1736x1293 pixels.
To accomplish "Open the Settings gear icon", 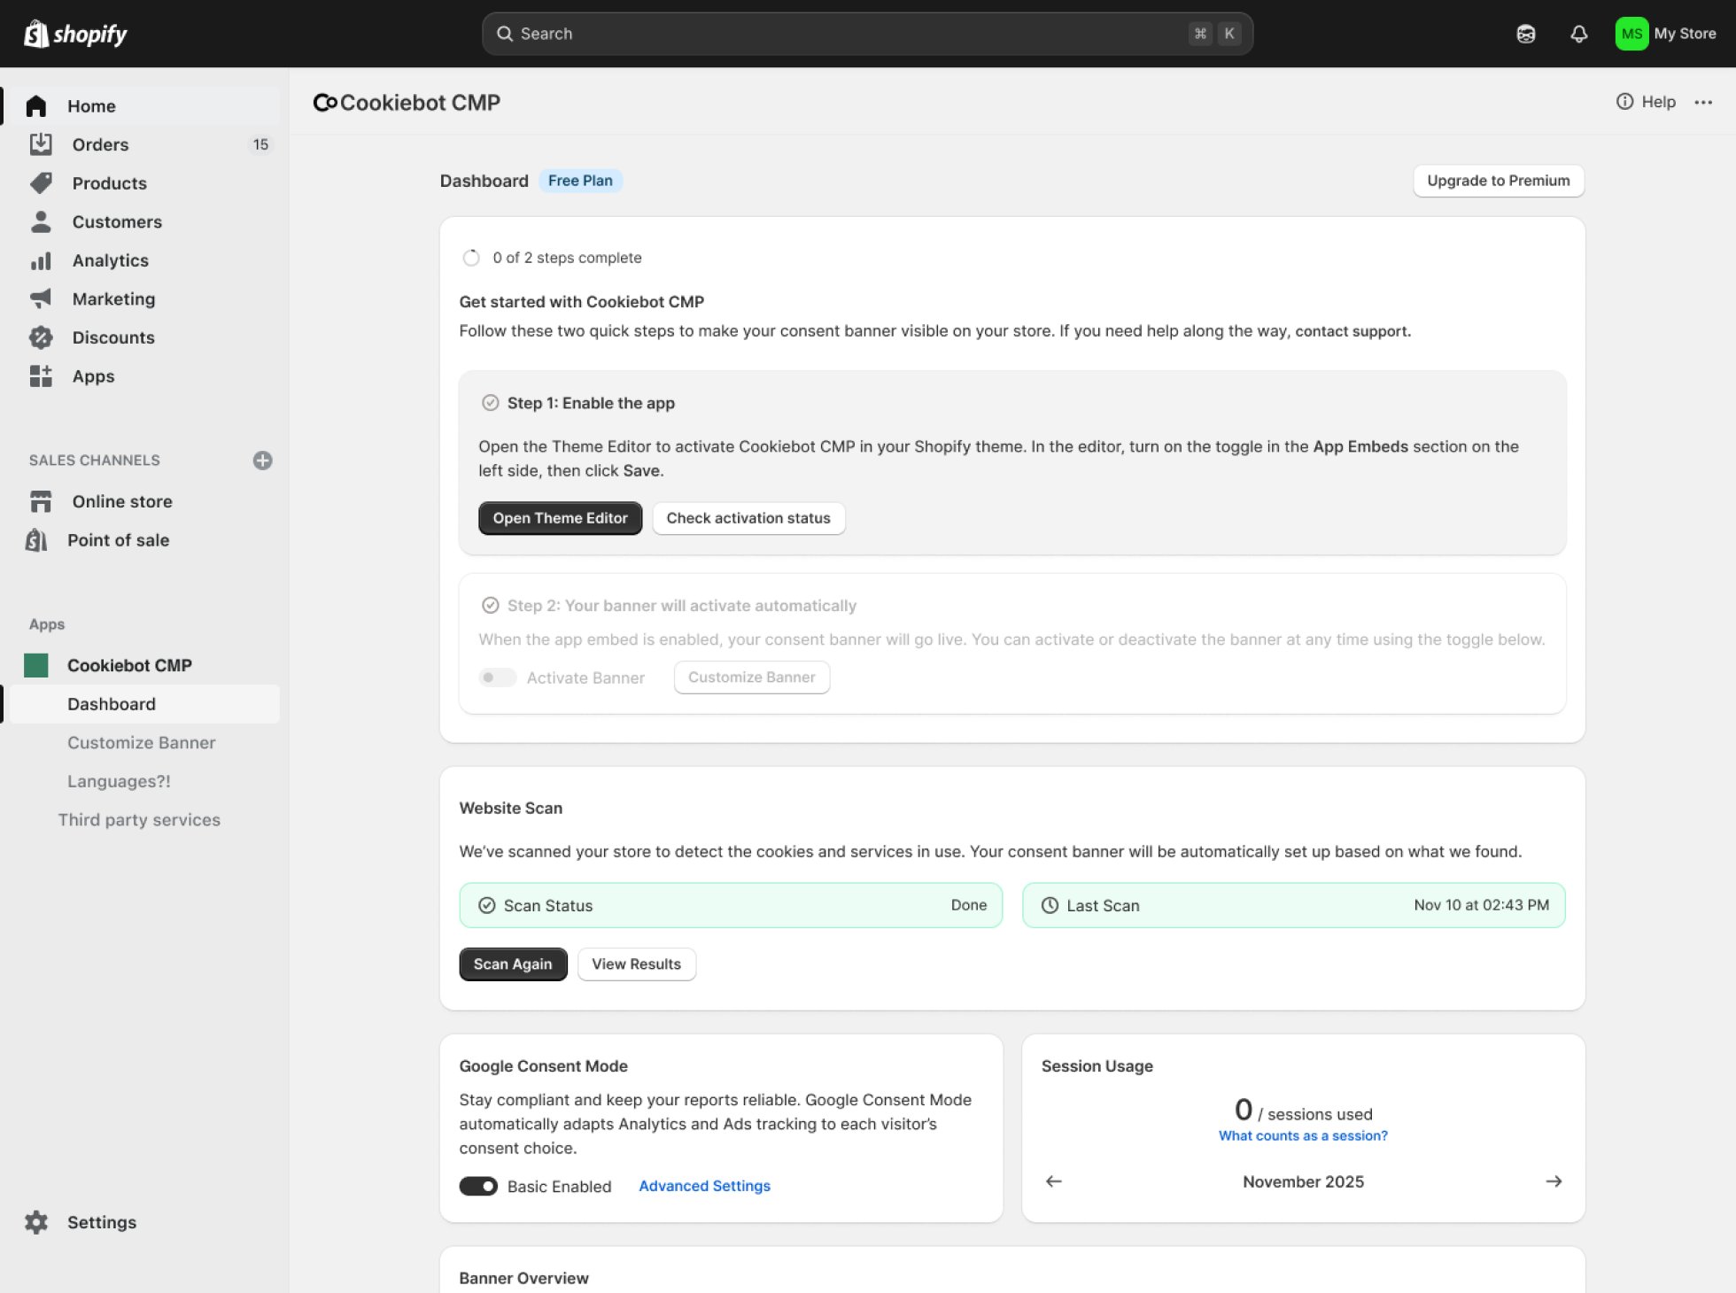I will [x=36, y=1222].
